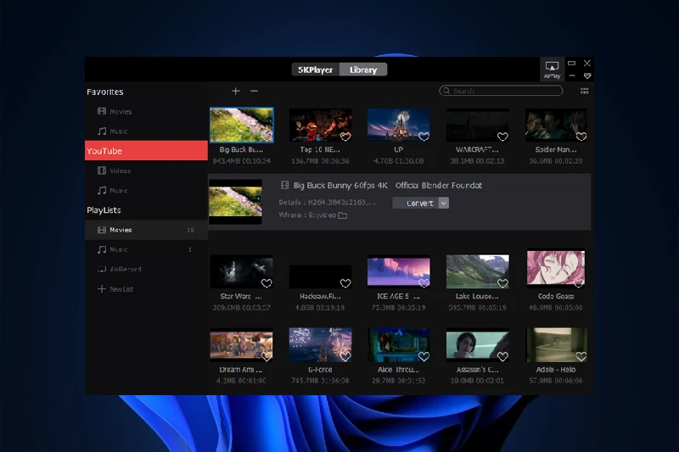The image size is (679, 452).
Task: Switch to the 5KPlayer tab
Action: (x=315, y=70)
